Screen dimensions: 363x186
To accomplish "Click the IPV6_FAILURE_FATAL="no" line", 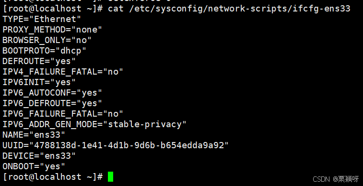I will [63, 114].
